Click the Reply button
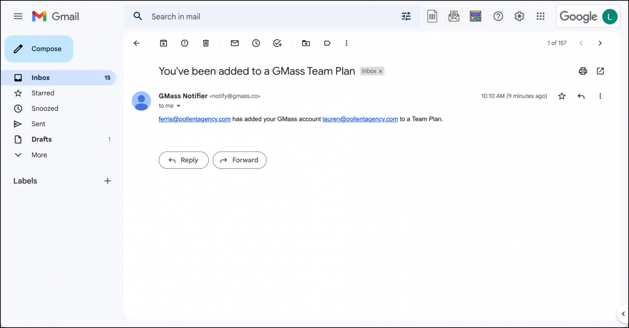629x328 pixels. point(183,160)
